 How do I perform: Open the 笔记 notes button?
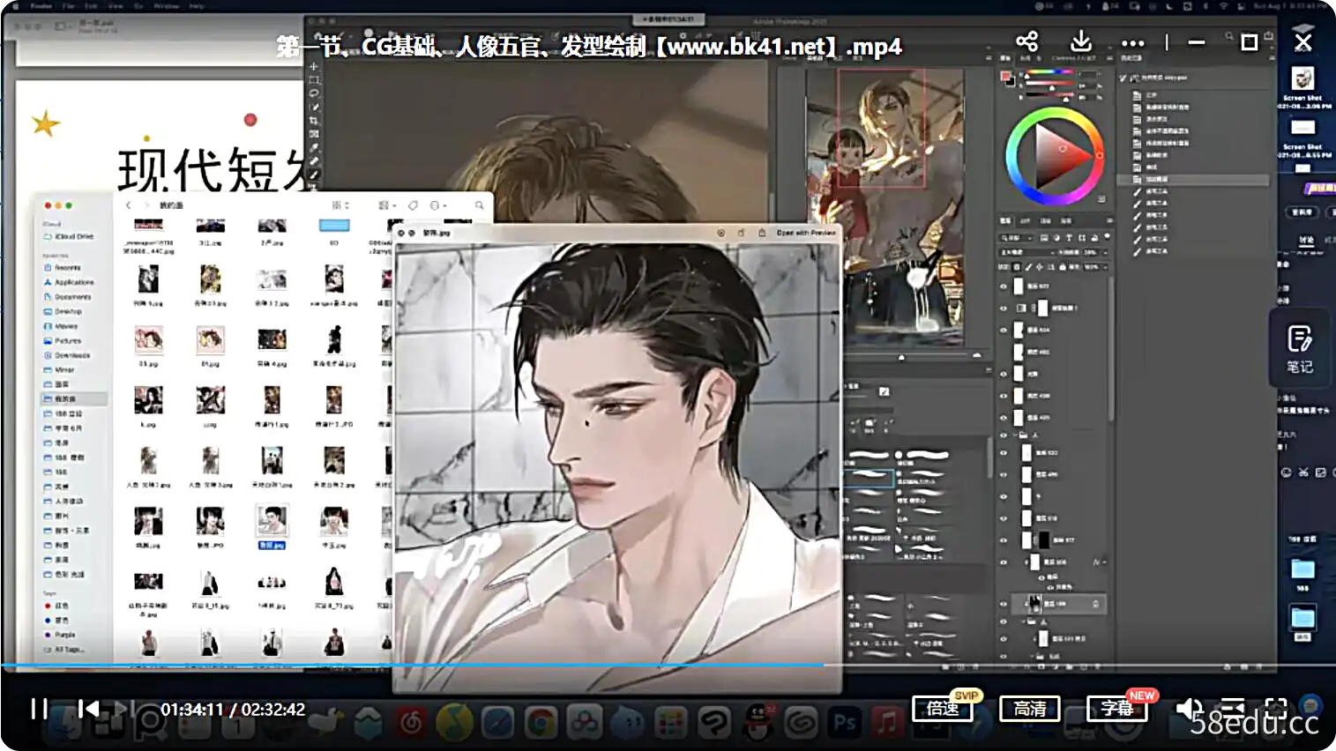[x=1299, y=349]
